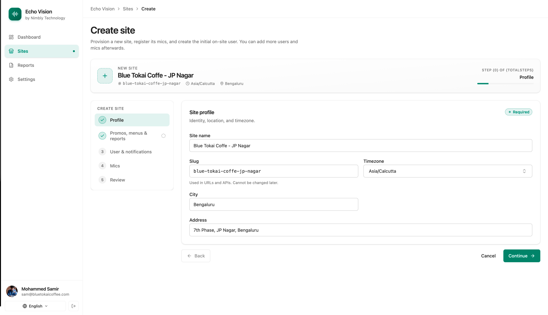Click the Dashboard grid icon
Image resolution: width=548 pixels, height=315 pixels.
[11, 37]
